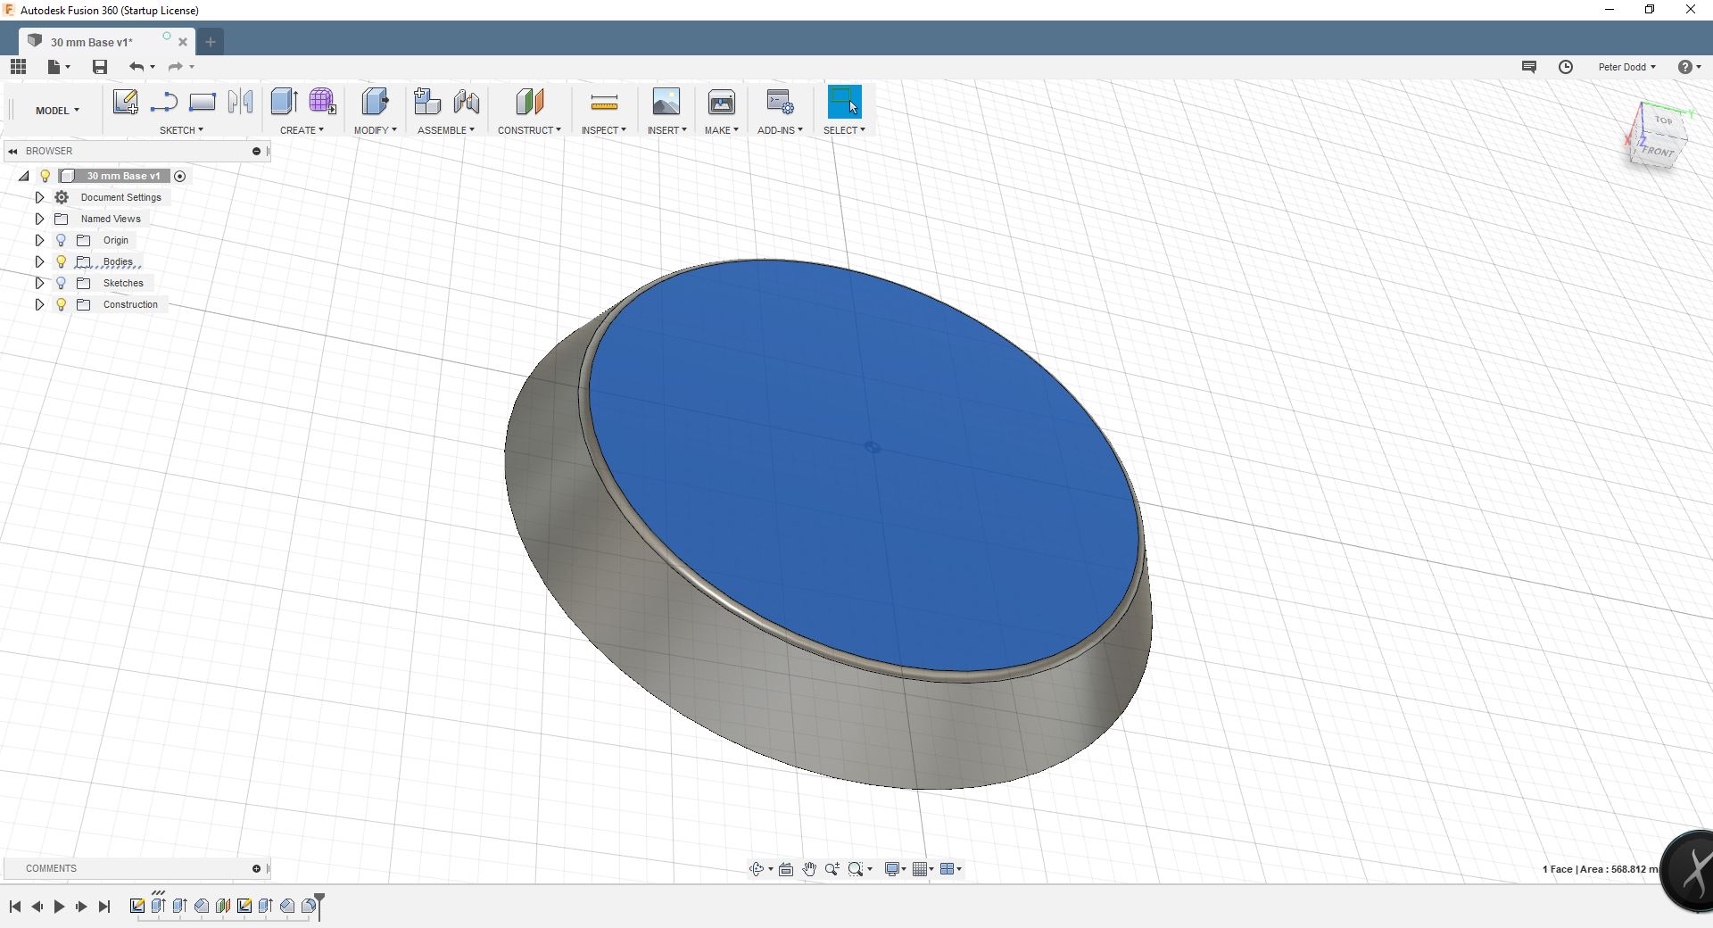Click the Joint tool icon

coord(467,102)
